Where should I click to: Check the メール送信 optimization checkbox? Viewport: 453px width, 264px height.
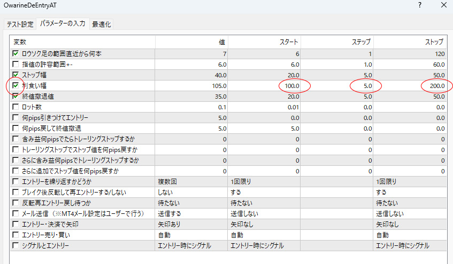[16, 213]
